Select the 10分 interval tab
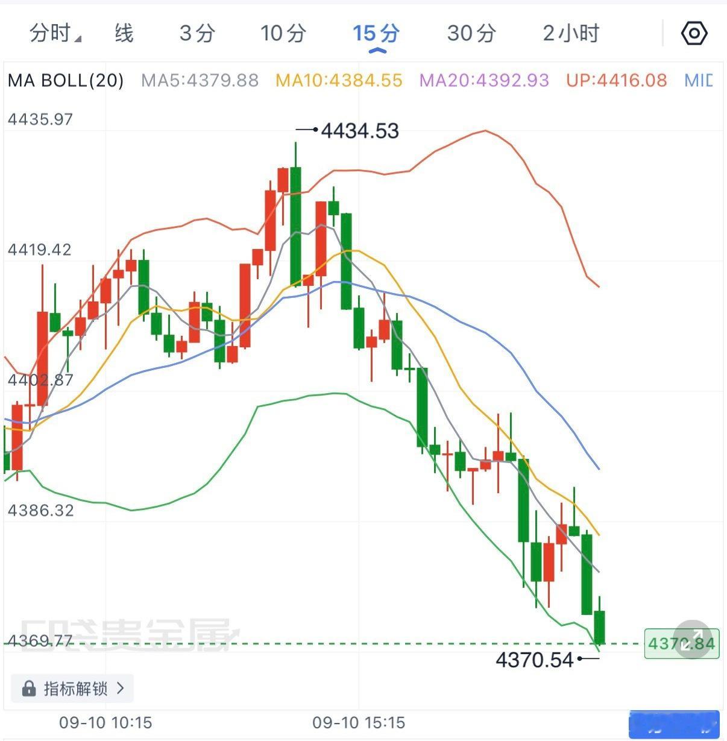 [283, 33]
